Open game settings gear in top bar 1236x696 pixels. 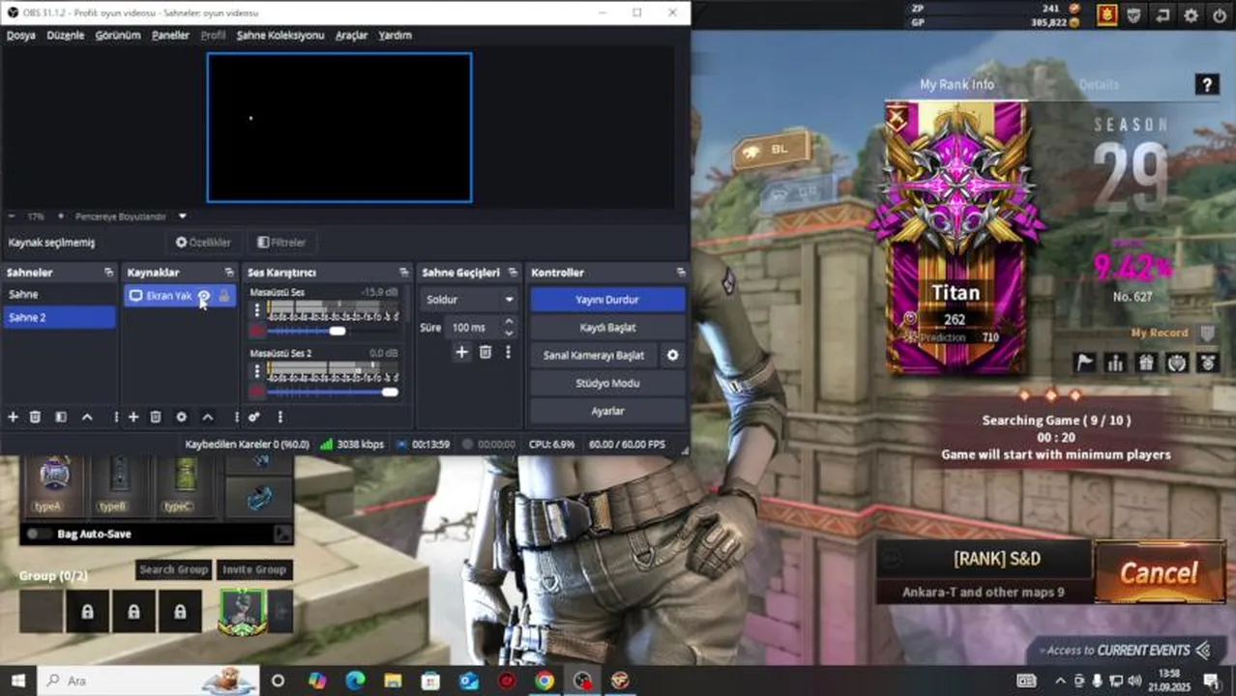pyautogui.click(x=1191, y=15)
